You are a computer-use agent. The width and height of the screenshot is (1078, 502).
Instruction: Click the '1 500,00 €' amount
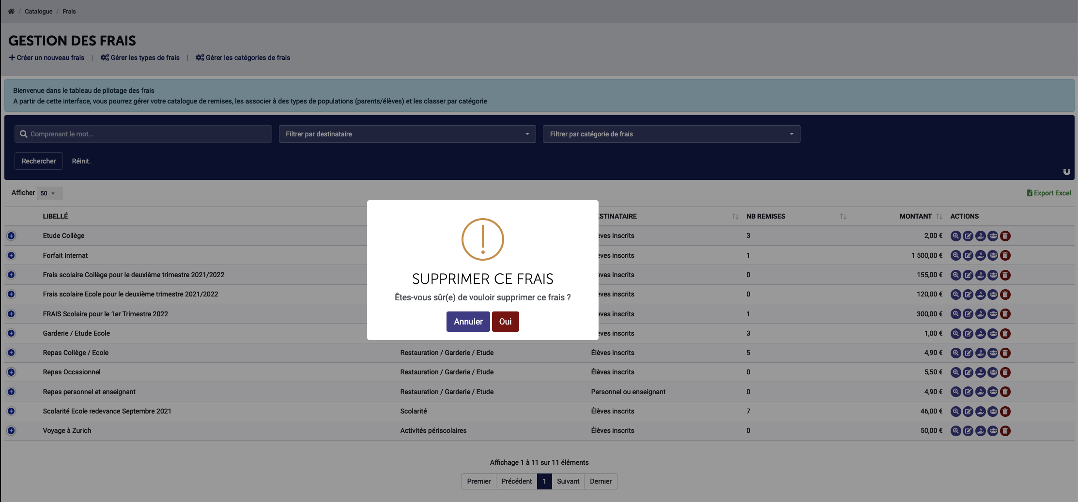(927, 255)
